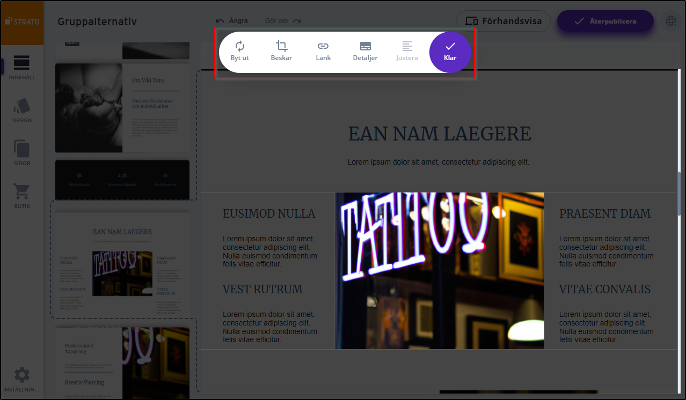
Task: Select the statistics counter section thumbnail
Action: [x=122, y=180]
